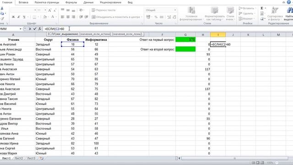Apply percent style number format
Viewport: 293px width, 165px height.
point(156,17)
